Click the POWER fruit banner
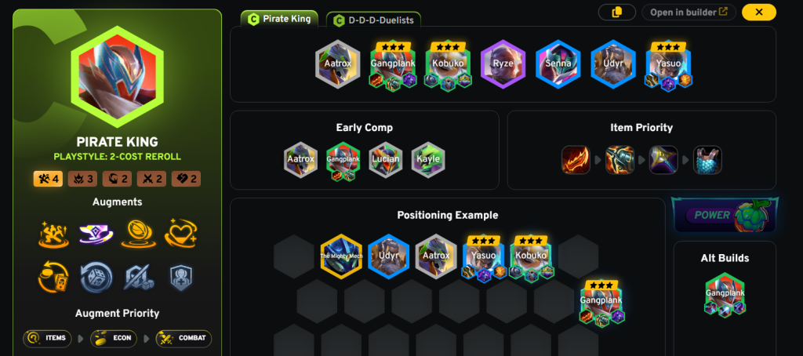This screenshot has width=803, height=356. [x=725, y=215]
